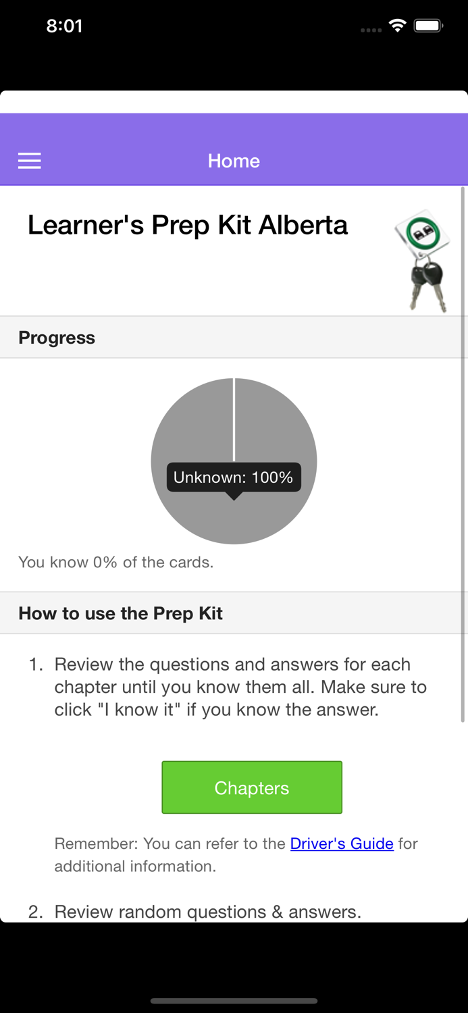Tap the Wi-Fi icon in status bar
Viewport: 468px width, 1013px height.
(397, 25)
